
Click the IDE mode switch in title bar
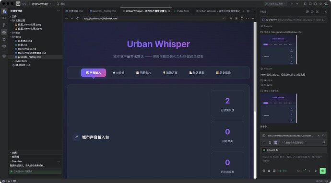pos(22,4)
